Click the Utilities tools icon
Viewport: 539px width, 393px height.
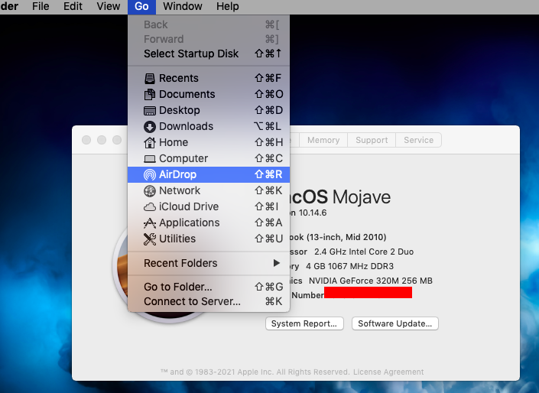150,239
